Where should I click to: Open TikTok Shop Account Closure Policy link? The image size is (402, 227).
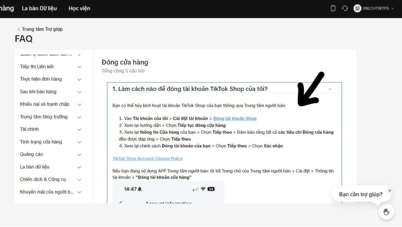pyautogui.click(x=147, y=158)
